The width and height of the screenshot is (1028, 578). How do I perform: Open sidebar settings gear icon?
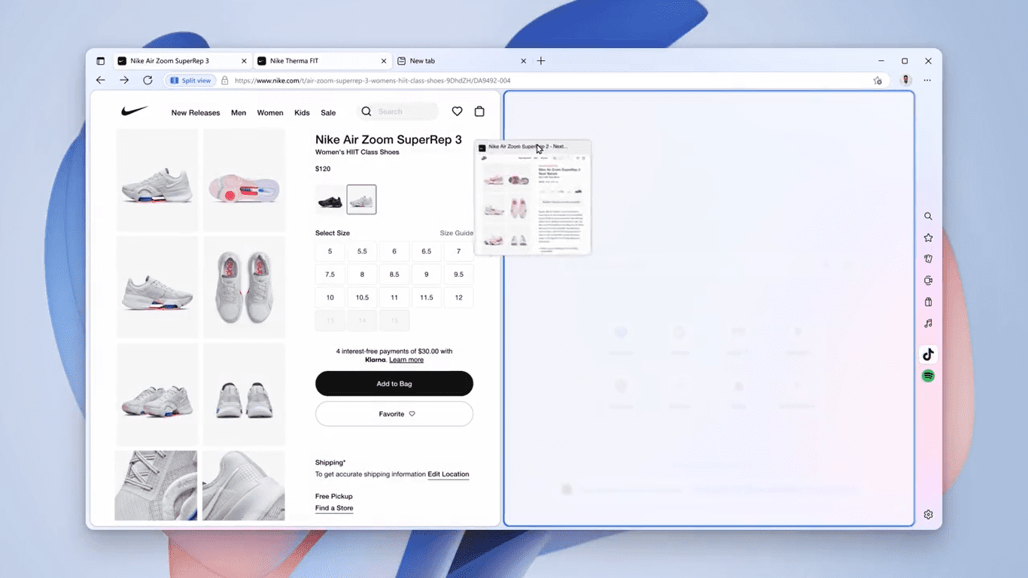pyautogui.click(x=928, y=515)
